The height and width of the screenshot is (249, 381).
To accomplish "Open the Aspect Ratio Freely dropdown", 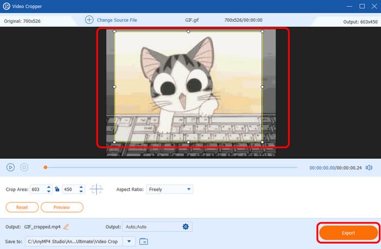I will tap(170, 189).
